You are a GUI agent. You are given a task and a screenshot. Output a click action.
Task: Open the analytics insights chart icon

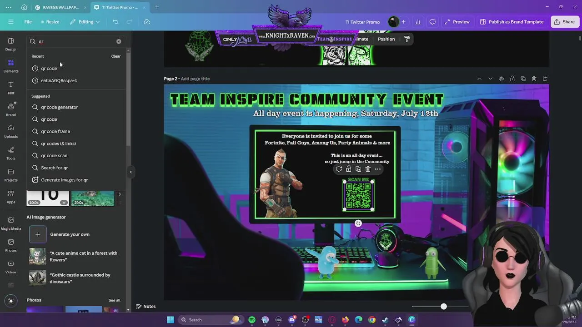418,22
